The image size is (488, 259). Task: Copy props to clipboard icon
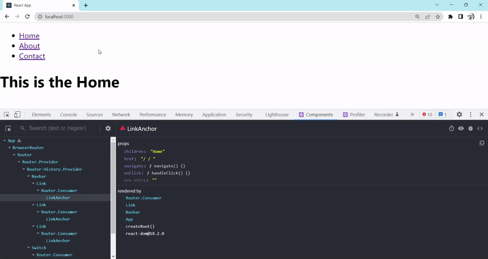pyautogui.click(x=482, y=143)
